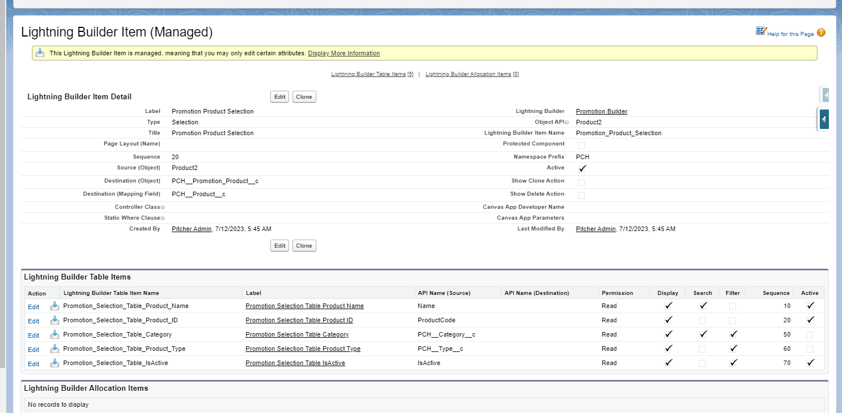This screenshot has width=842, height=413.
Task: Click the Clone button above the details
Action: (x=304, y=97)
